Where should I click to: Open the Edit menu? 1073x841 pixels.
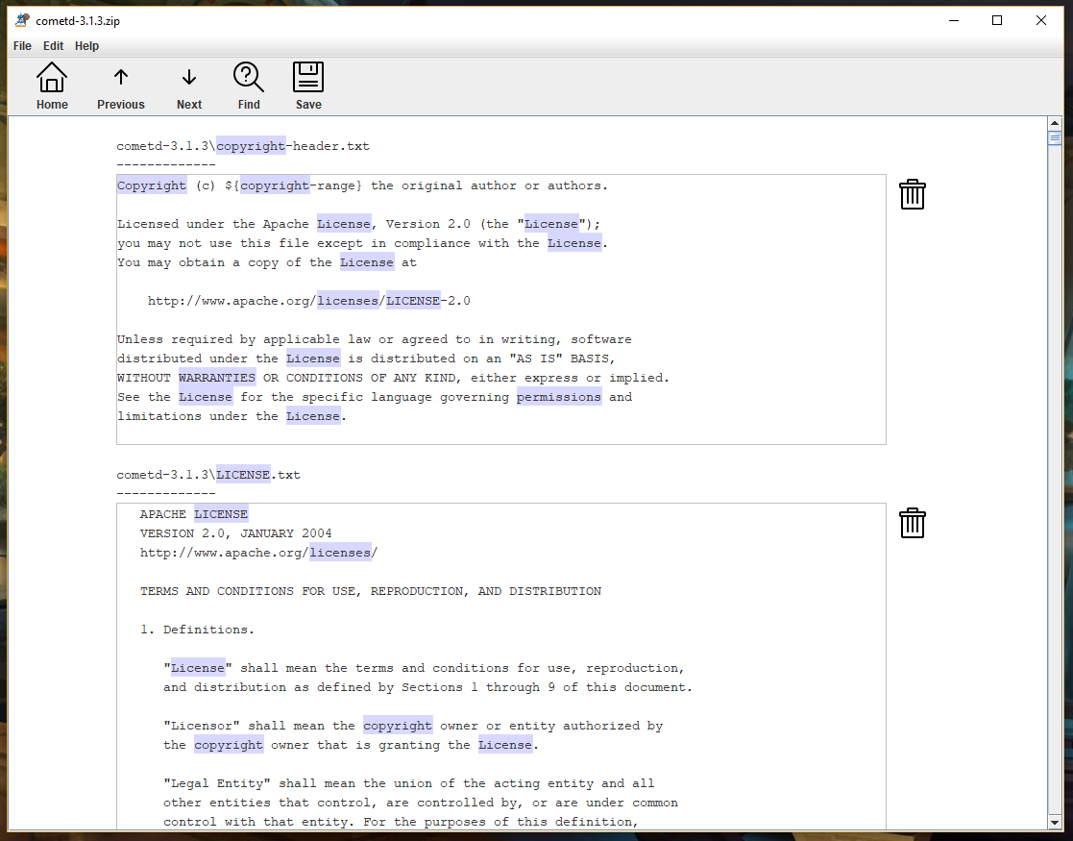54,46
